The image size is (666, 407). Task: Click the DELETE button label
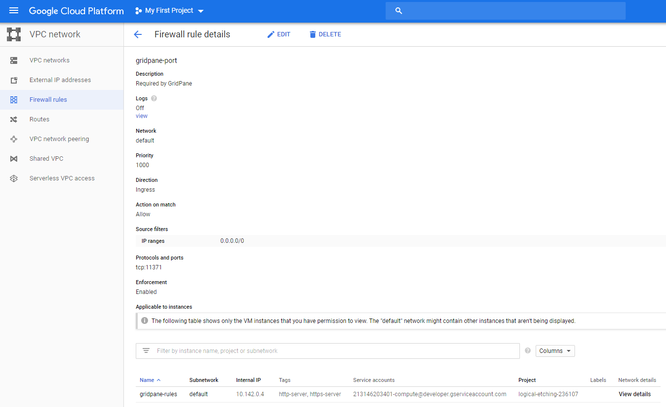pos(330,34)
